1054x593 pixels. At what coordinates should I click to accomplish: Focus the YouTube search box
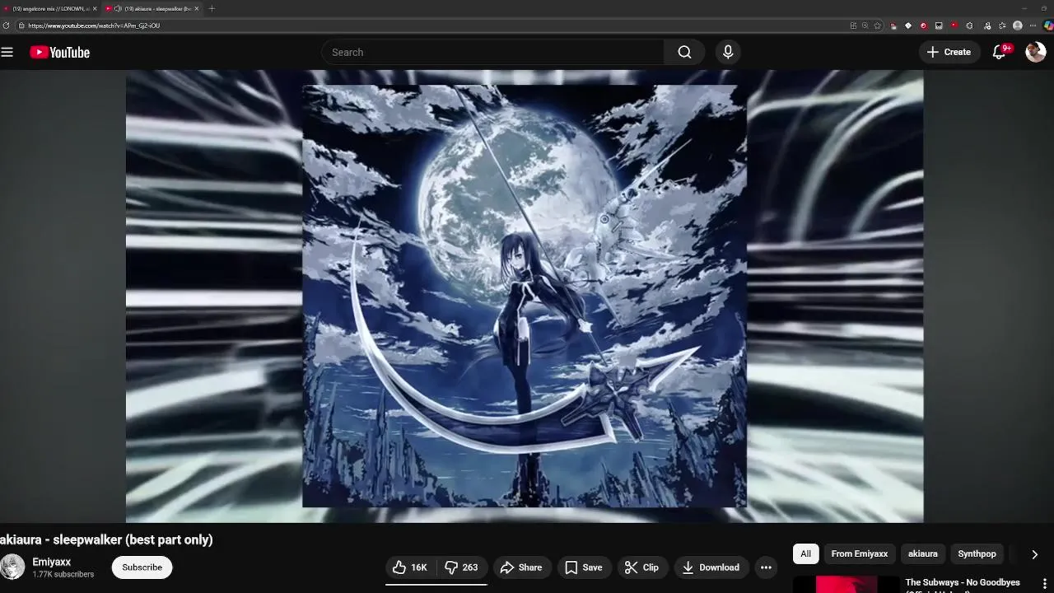click(x=492, y=52)
